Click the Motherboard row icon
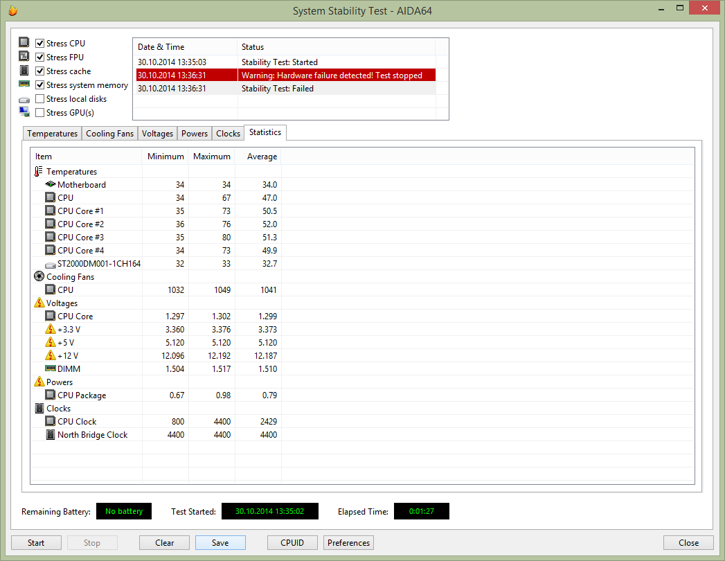Viewport: 725px width, 561px height. 51,184
